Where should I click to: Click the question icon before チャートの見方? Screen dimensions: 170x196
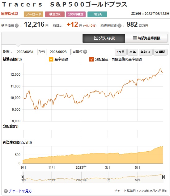point(6,191)
